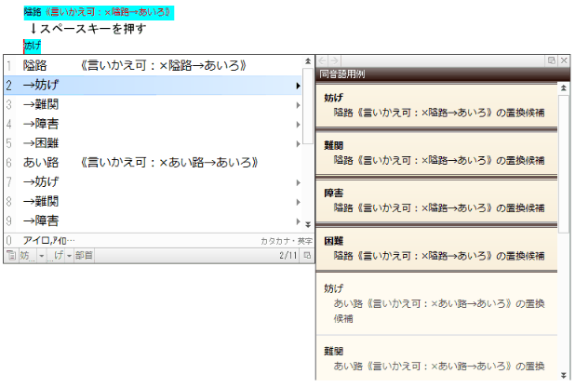Click the 同音語用例 panel scrollbar thumb

[x=564, y=164]
